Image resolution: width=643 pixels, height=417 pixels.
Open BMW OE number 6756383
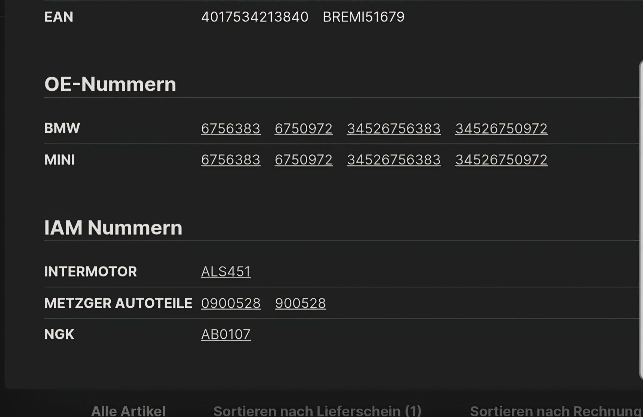pos(230,128)
